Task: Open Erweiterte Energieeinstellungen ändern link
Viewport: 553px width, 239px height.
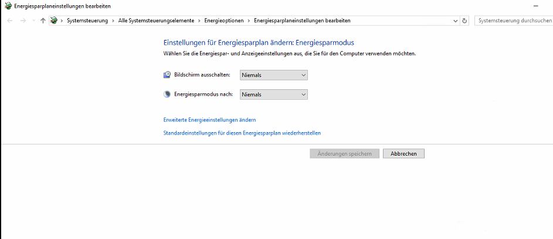Action: point(209,120)
